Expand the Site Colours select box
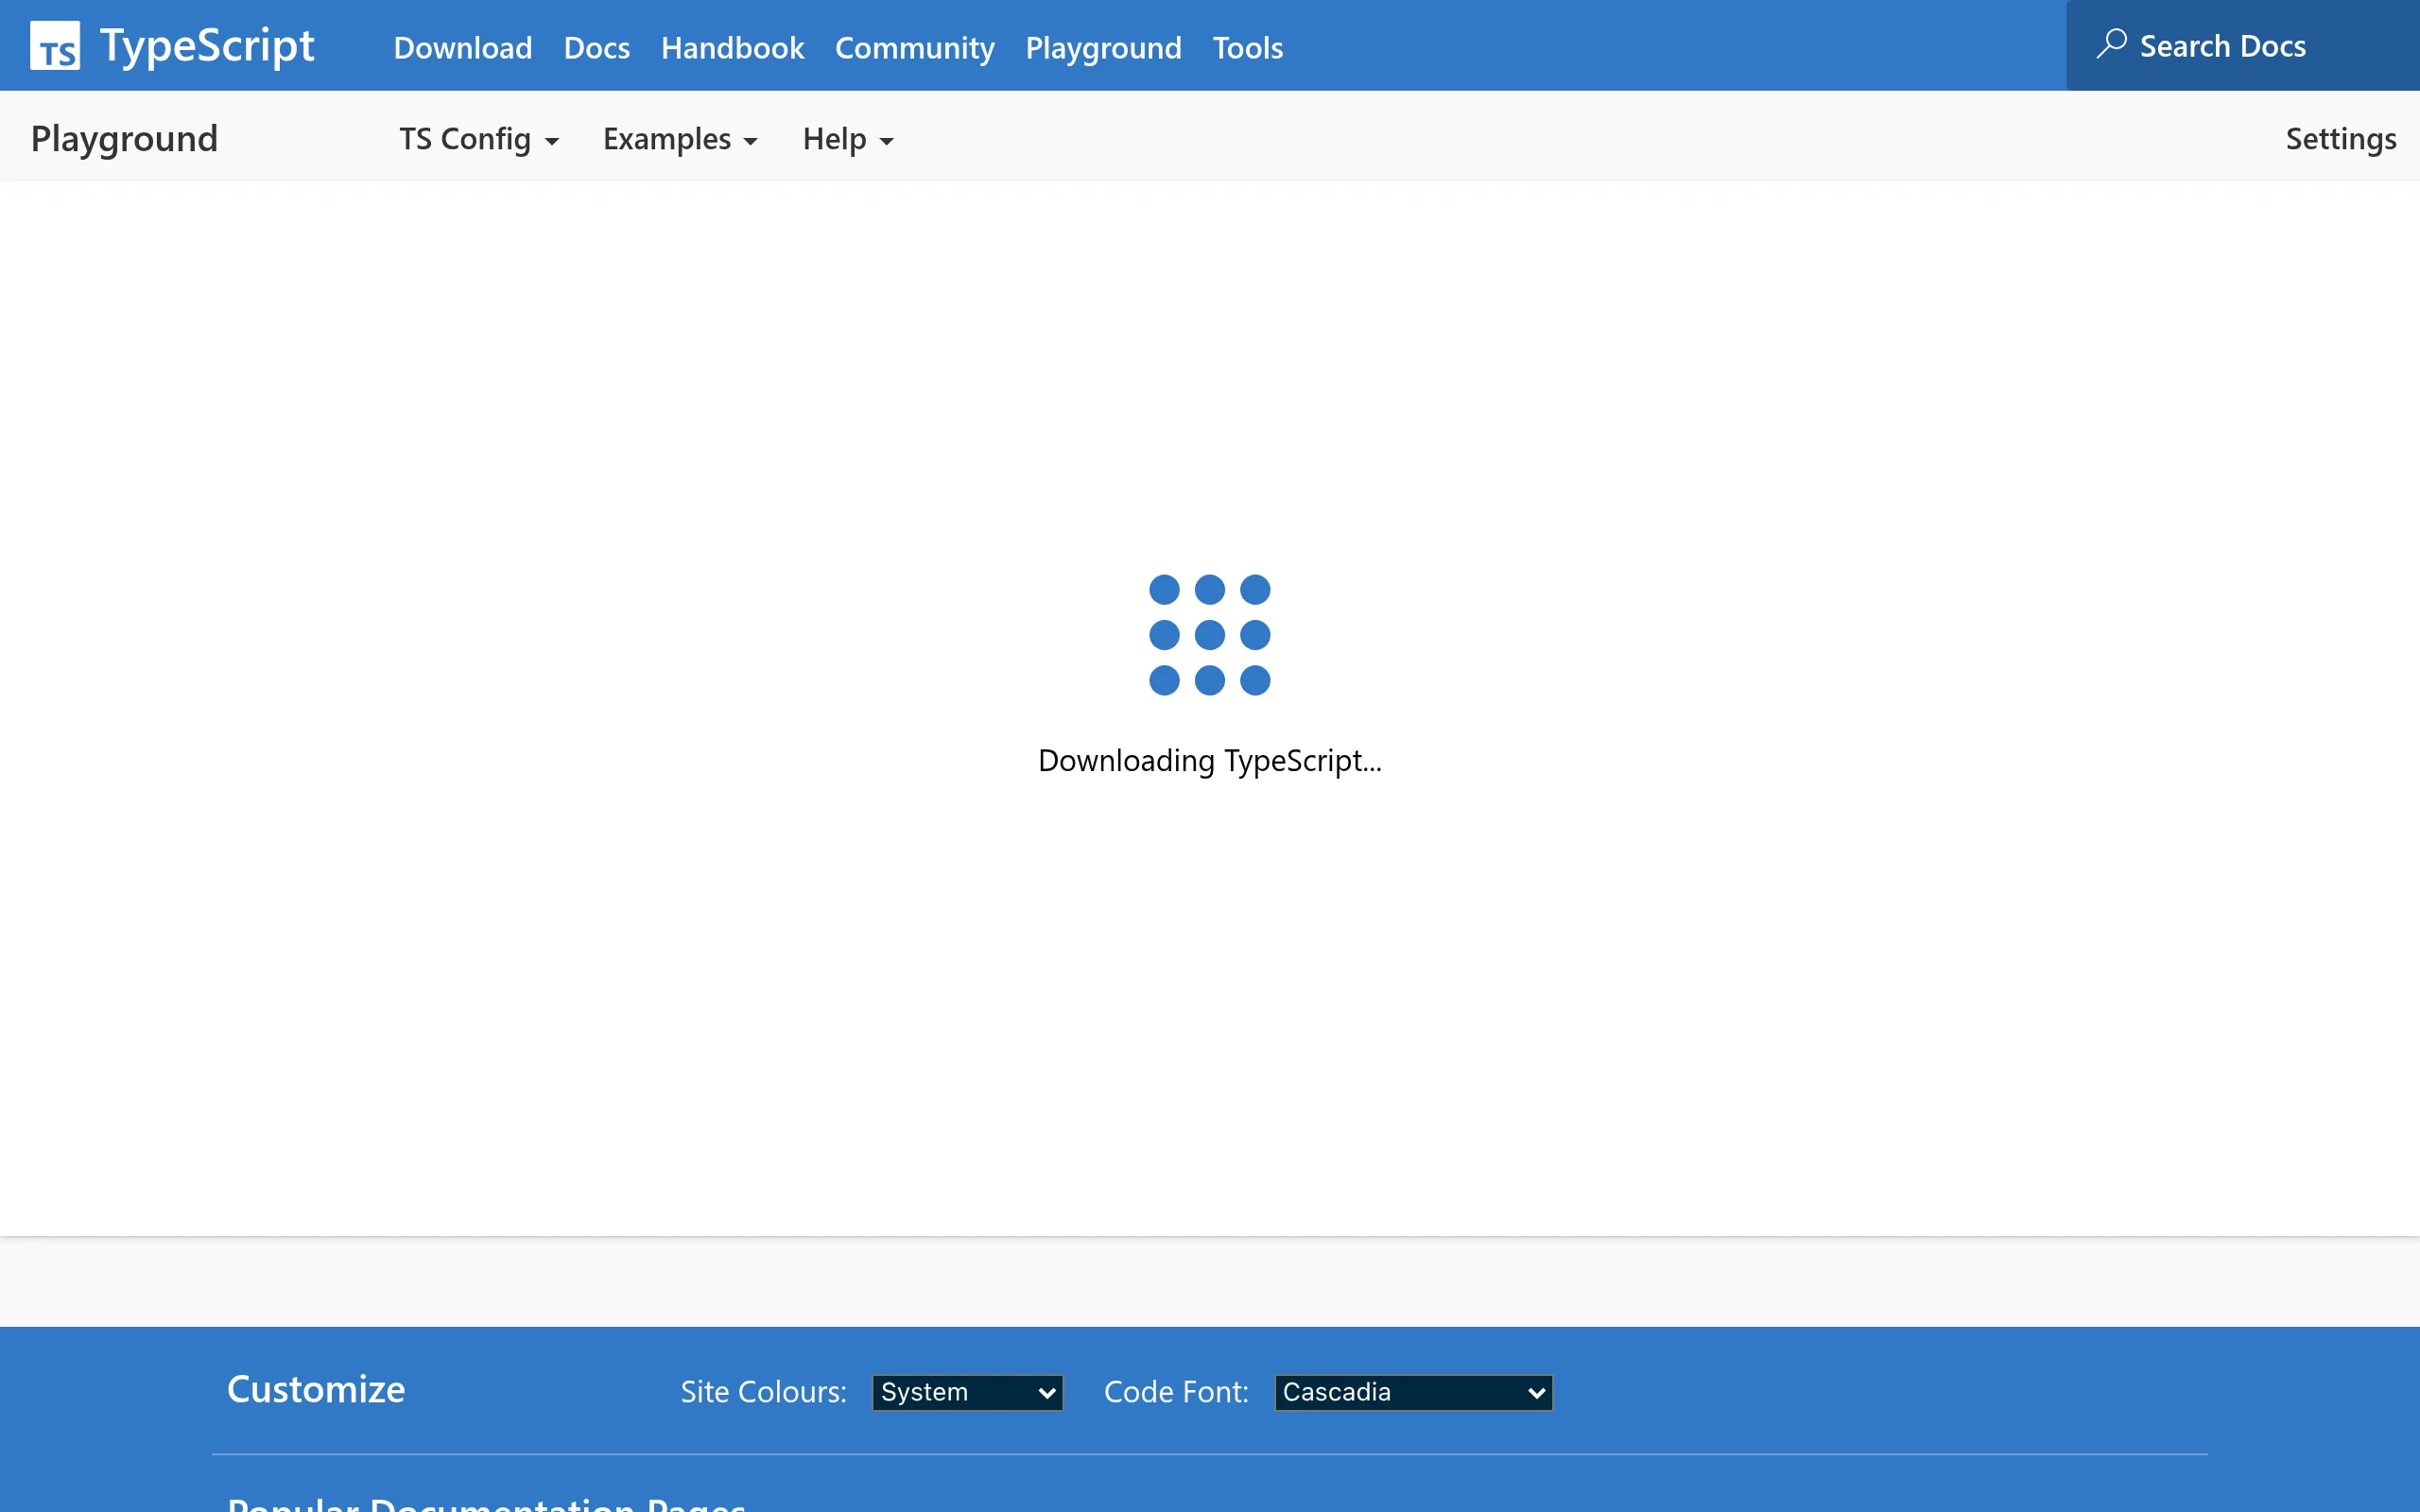Image resolution: width=2420 pixels, height=1512 pixels. [966, 1392]
